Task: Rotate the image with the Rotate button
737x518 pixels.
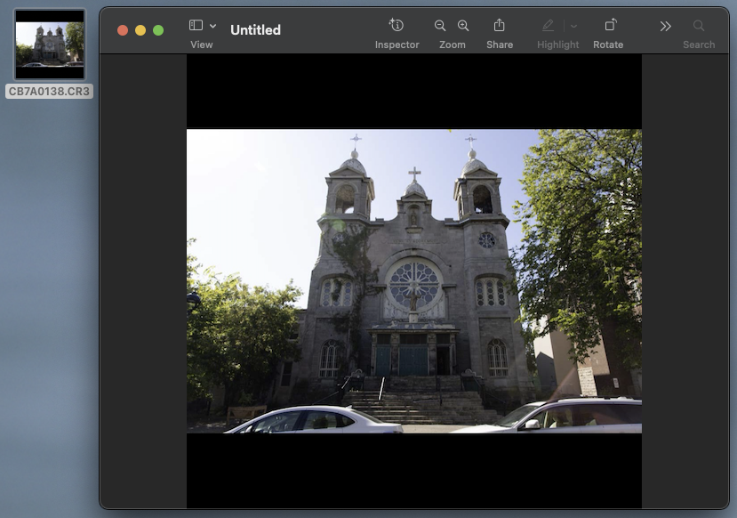Action: (609, 26)
